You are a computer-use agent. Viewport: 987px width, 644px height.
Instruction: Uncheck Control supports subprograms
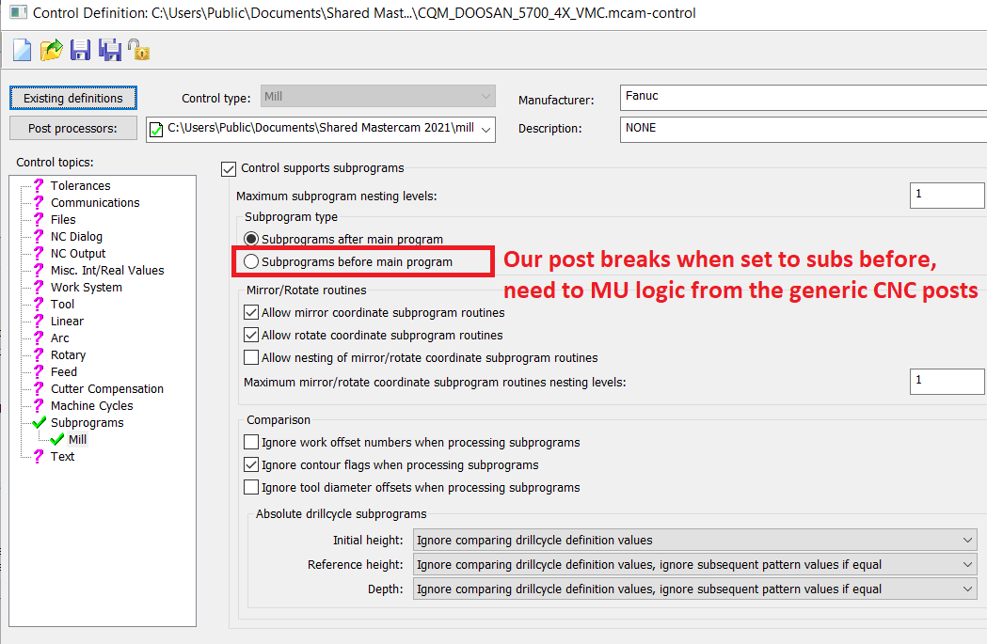[229, 168]
